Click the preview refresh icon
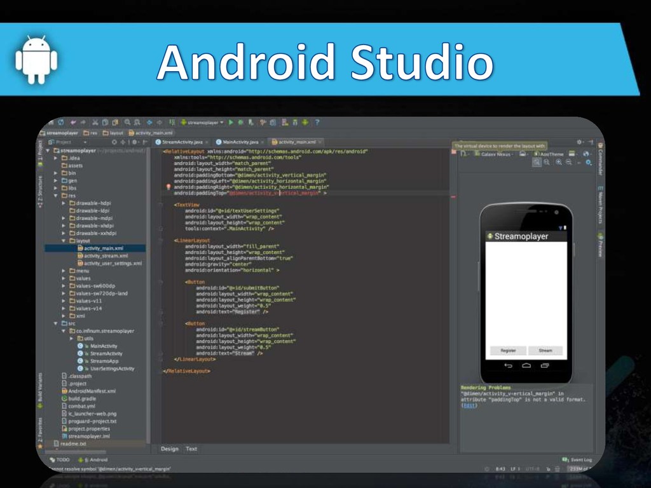Viewport: 651px width, 488px height. click(589, 163)
